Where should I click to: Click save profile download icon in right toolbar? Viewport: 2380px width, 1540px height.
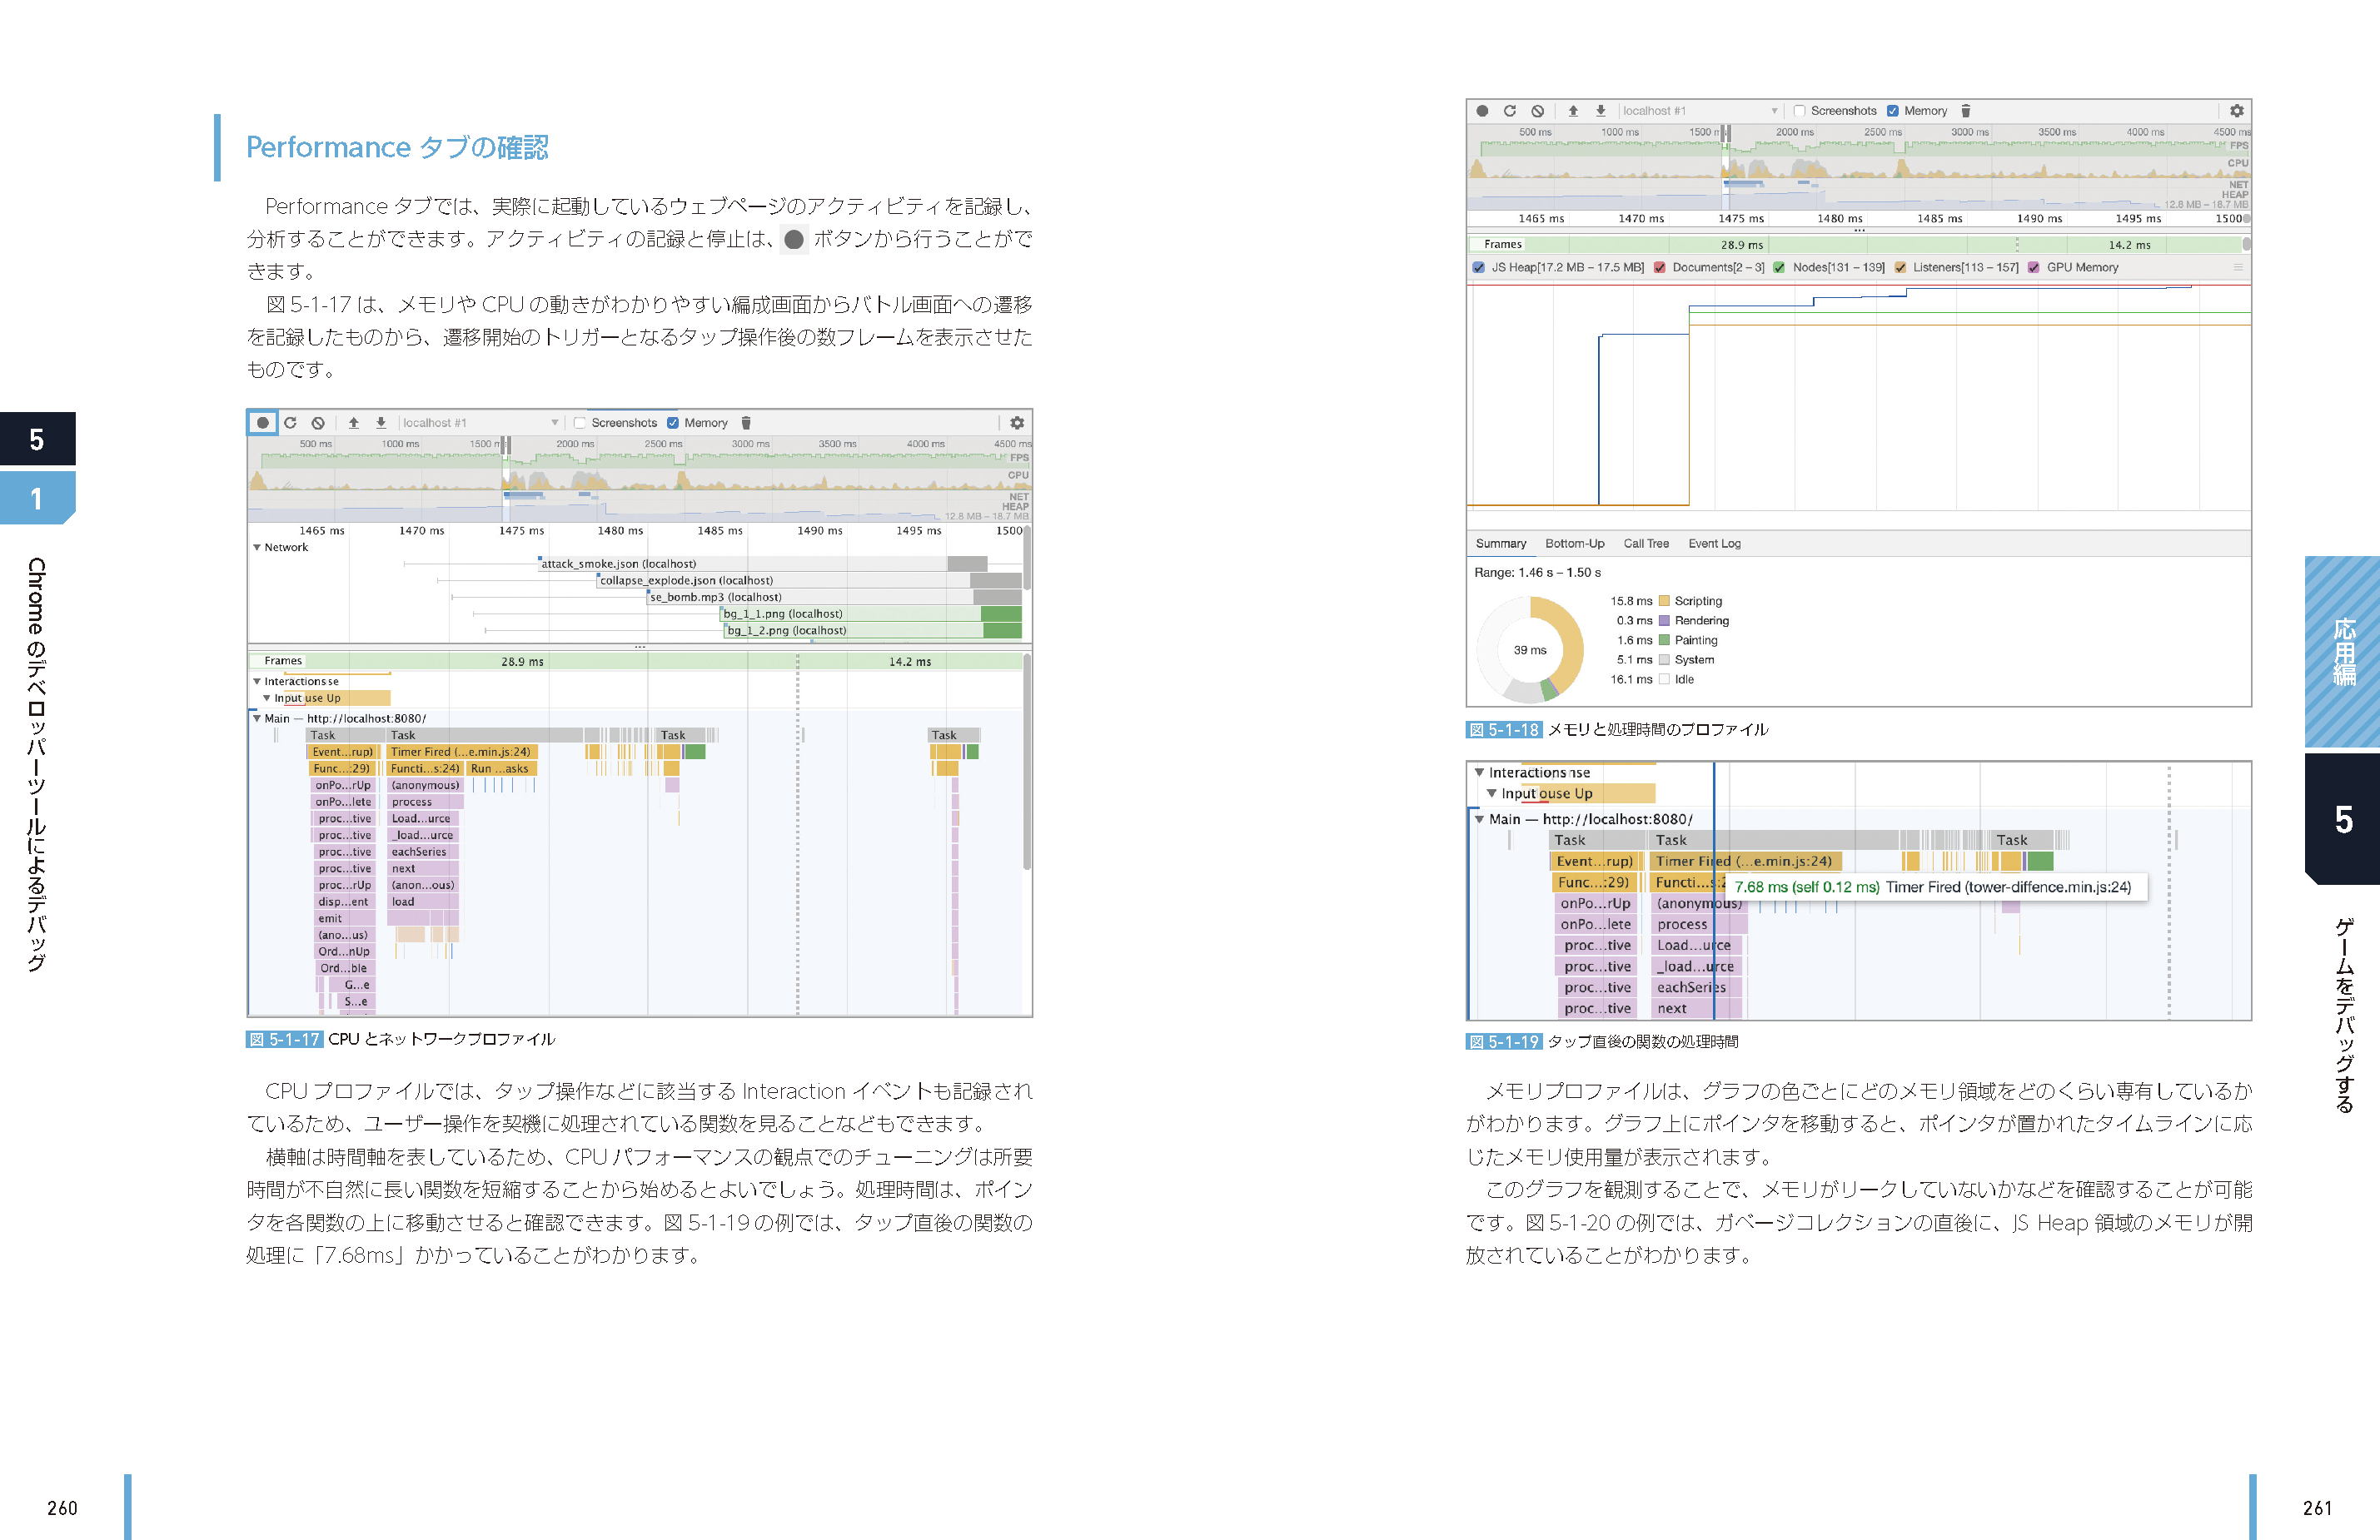1600,111
